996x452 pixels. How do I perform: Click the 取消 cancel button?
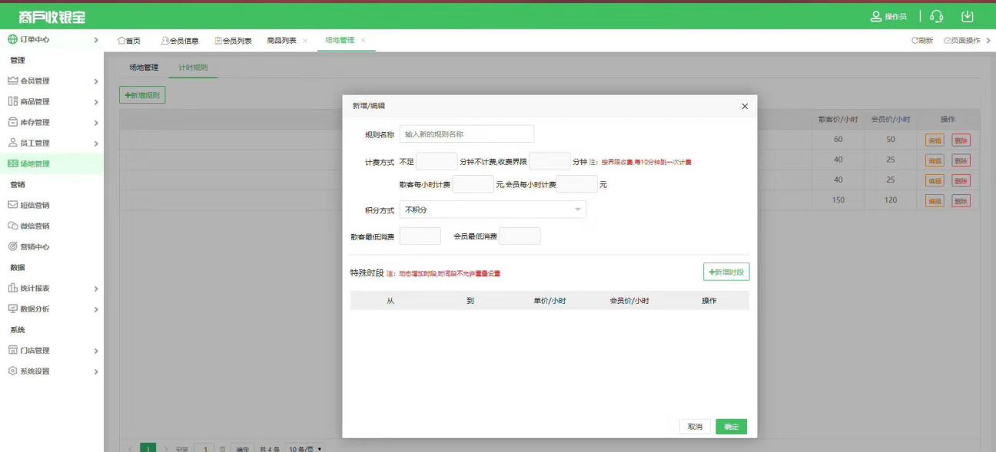695,427
